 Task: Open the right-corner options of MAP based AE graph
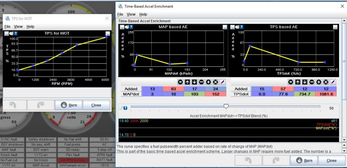(225, 27)
